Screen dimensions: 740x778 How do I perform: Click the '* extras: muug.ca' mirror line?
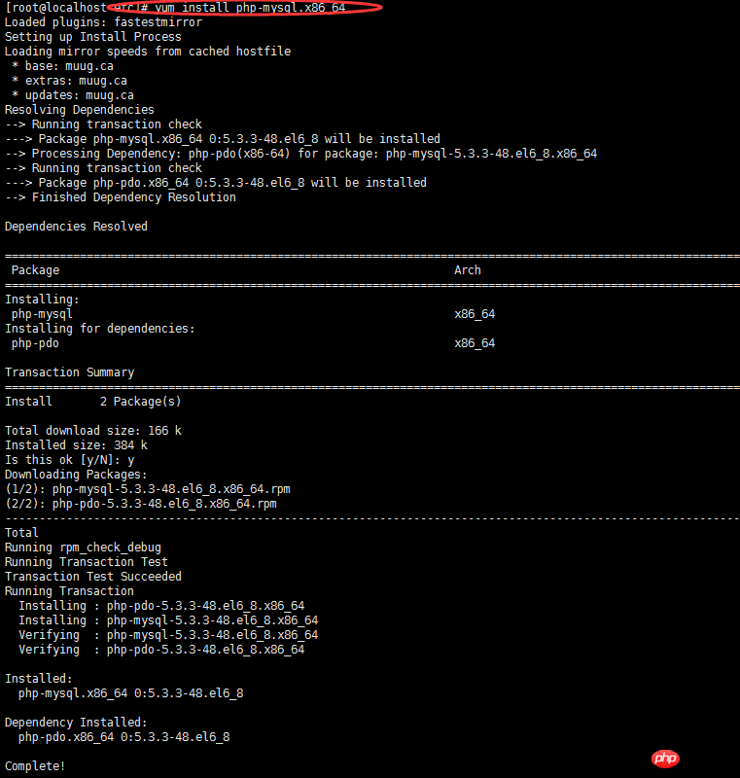coord(69,81)
